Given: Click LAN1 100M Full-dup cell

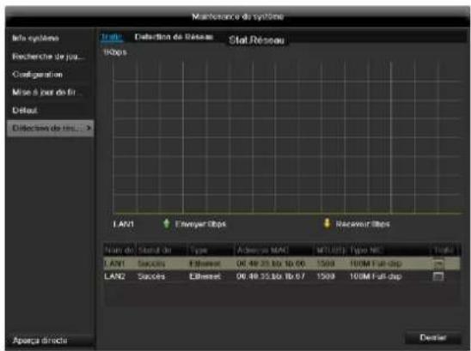Looking at the screenshot, I should point(376,263).
